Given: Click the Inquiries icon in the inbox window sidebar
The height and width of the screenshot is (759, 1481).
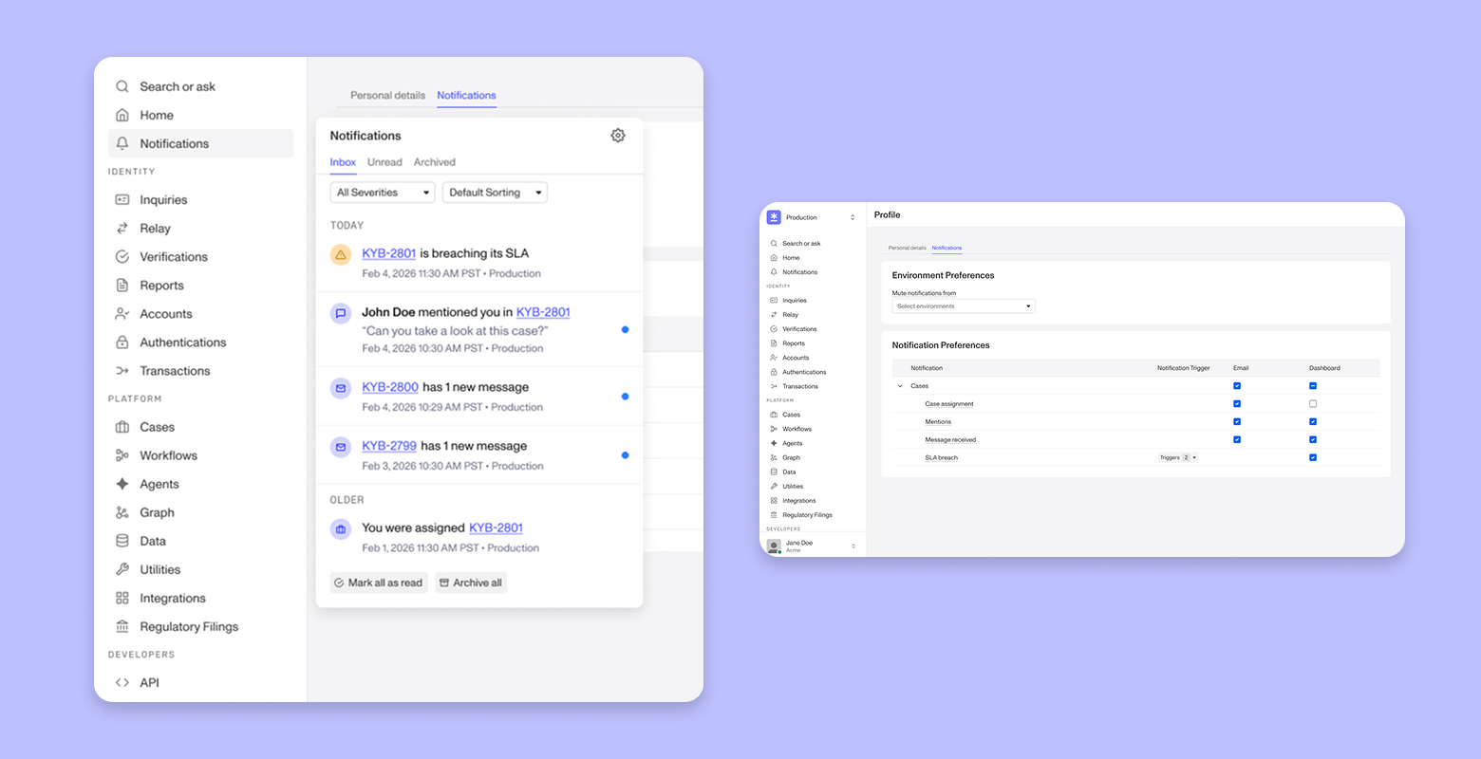Looking at the screenshot, I should coord(122,200).
